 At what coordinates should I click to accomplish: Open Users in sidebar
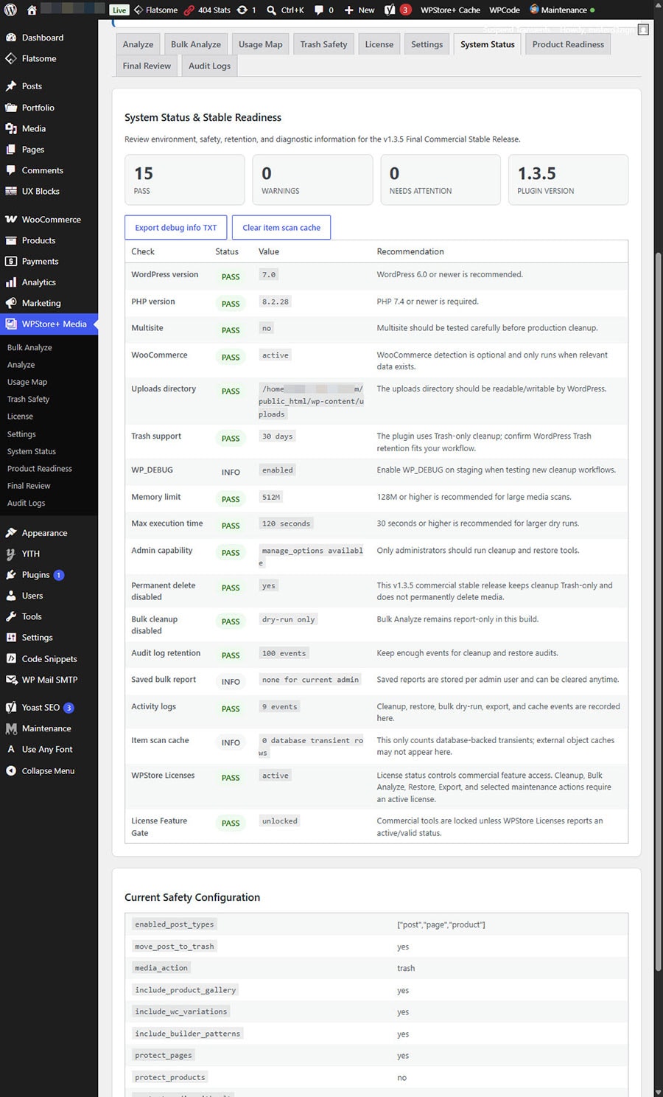(32, 596)
